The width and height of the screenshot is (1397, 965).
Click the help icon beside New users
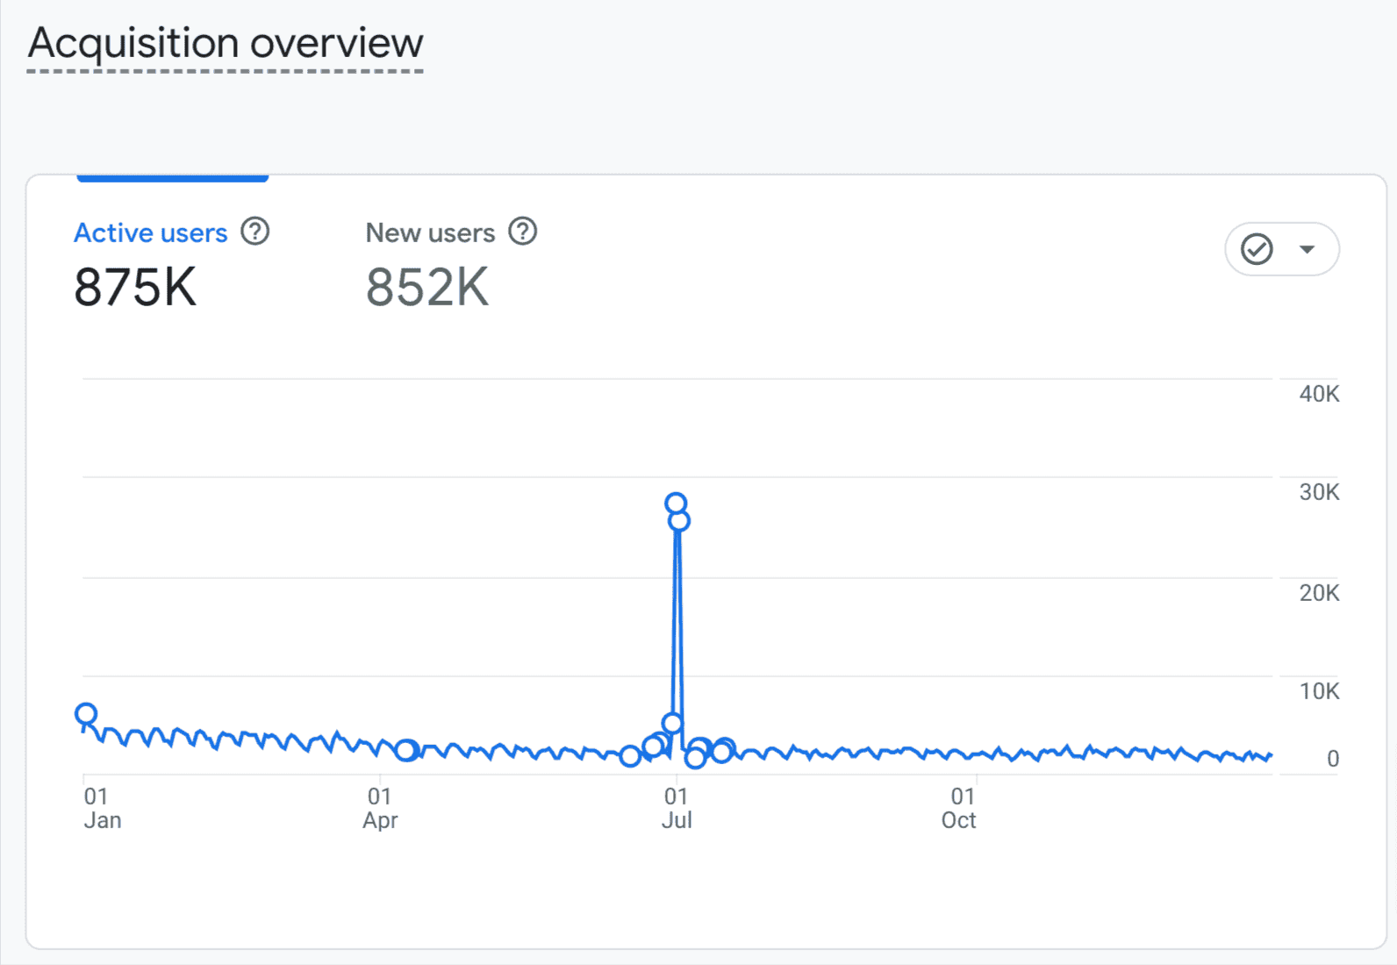(x=522, y=232)
